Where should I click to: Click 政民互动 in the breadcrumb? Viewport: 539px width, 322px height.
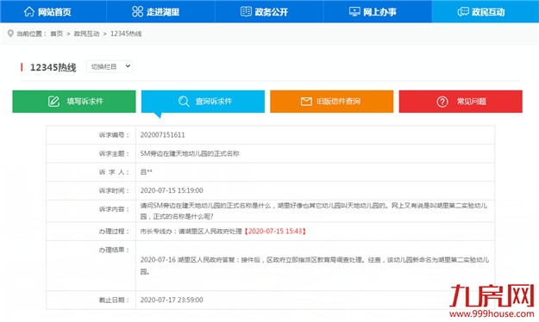[x=86, y=34]
